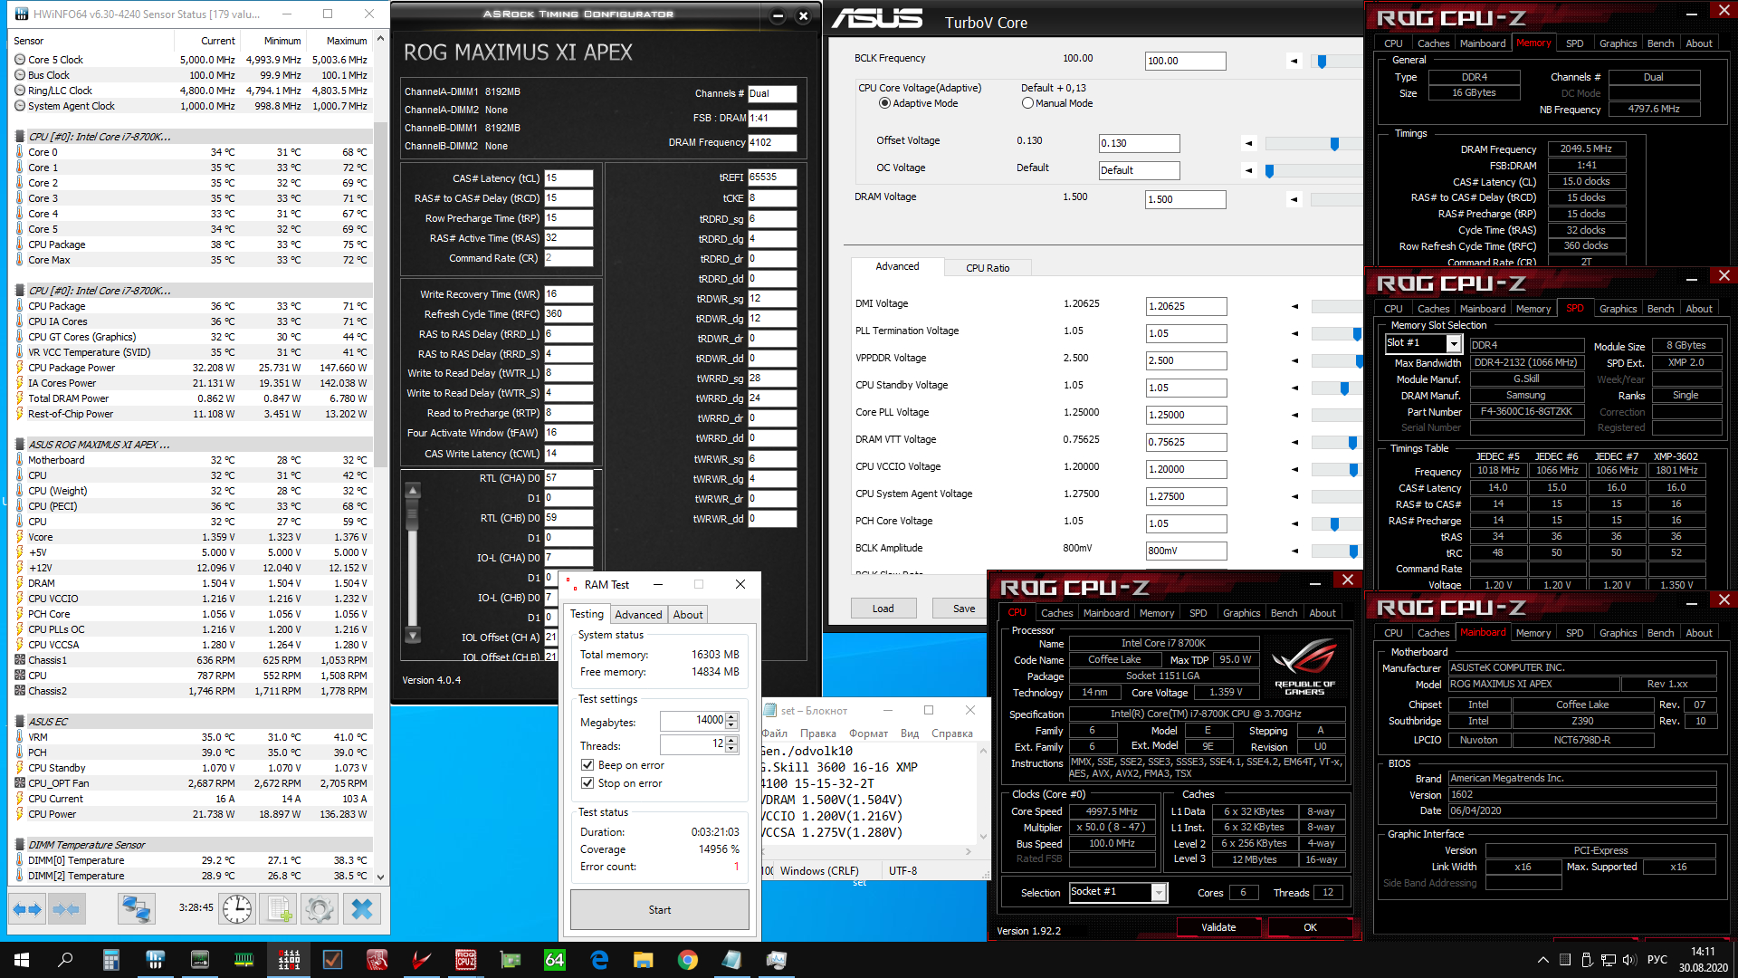The image size is (1738, 978).
Task: Open HWiNFO settings gear icon
Action: pos(319,909)
